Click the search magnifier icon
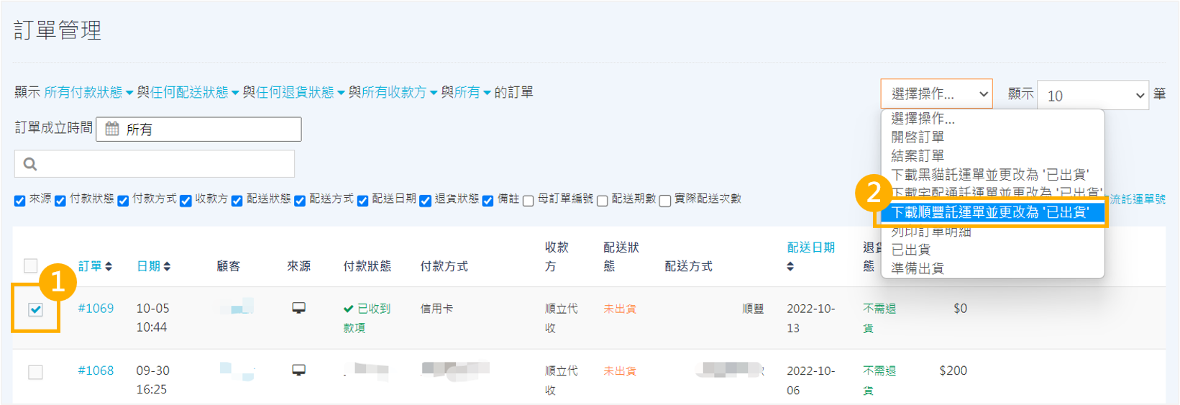This screenshot has width=1180, height=405. coord(30,164)
